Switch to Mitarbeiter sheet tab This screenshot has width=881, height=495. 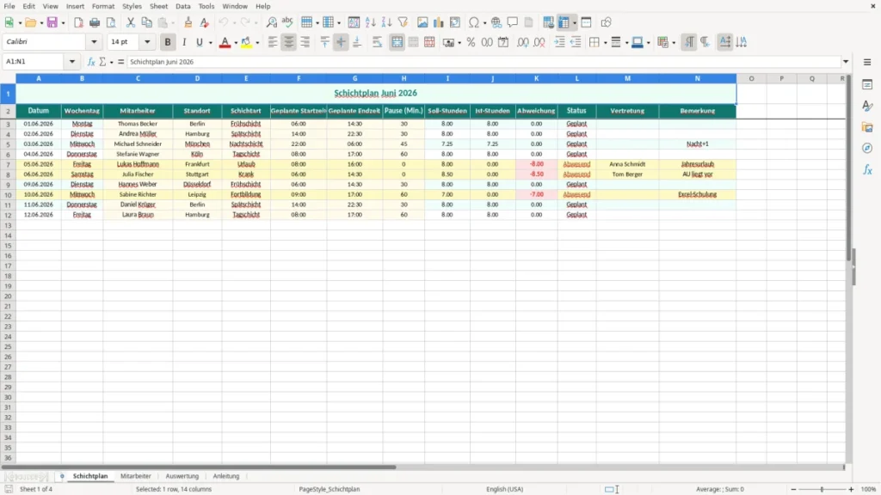[135, 476]
